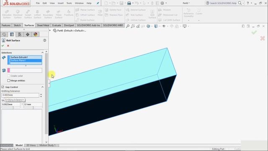Click the Cut With Surface tool
Screen dimensions: 268x151
[169, 20]
